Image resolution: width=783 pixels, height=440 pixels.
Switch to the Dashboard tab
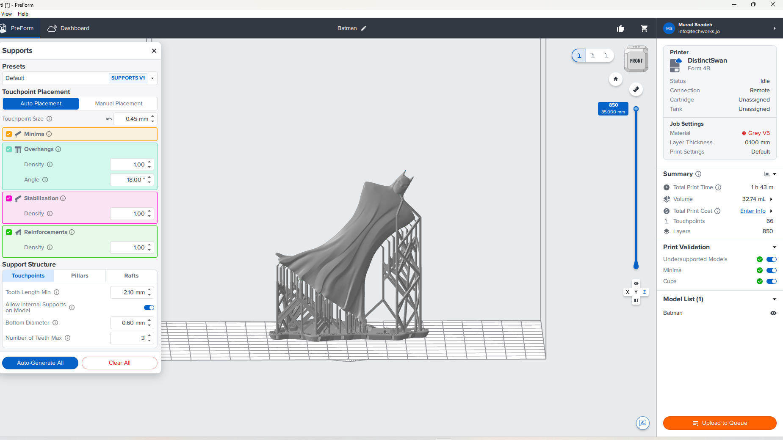pyautogui.click(x=69, y=28)
